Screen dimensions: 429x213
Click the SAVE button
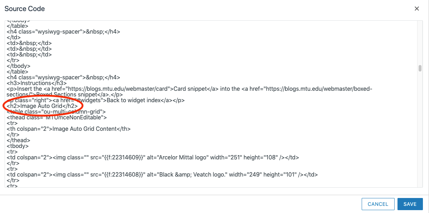(410, 204)
